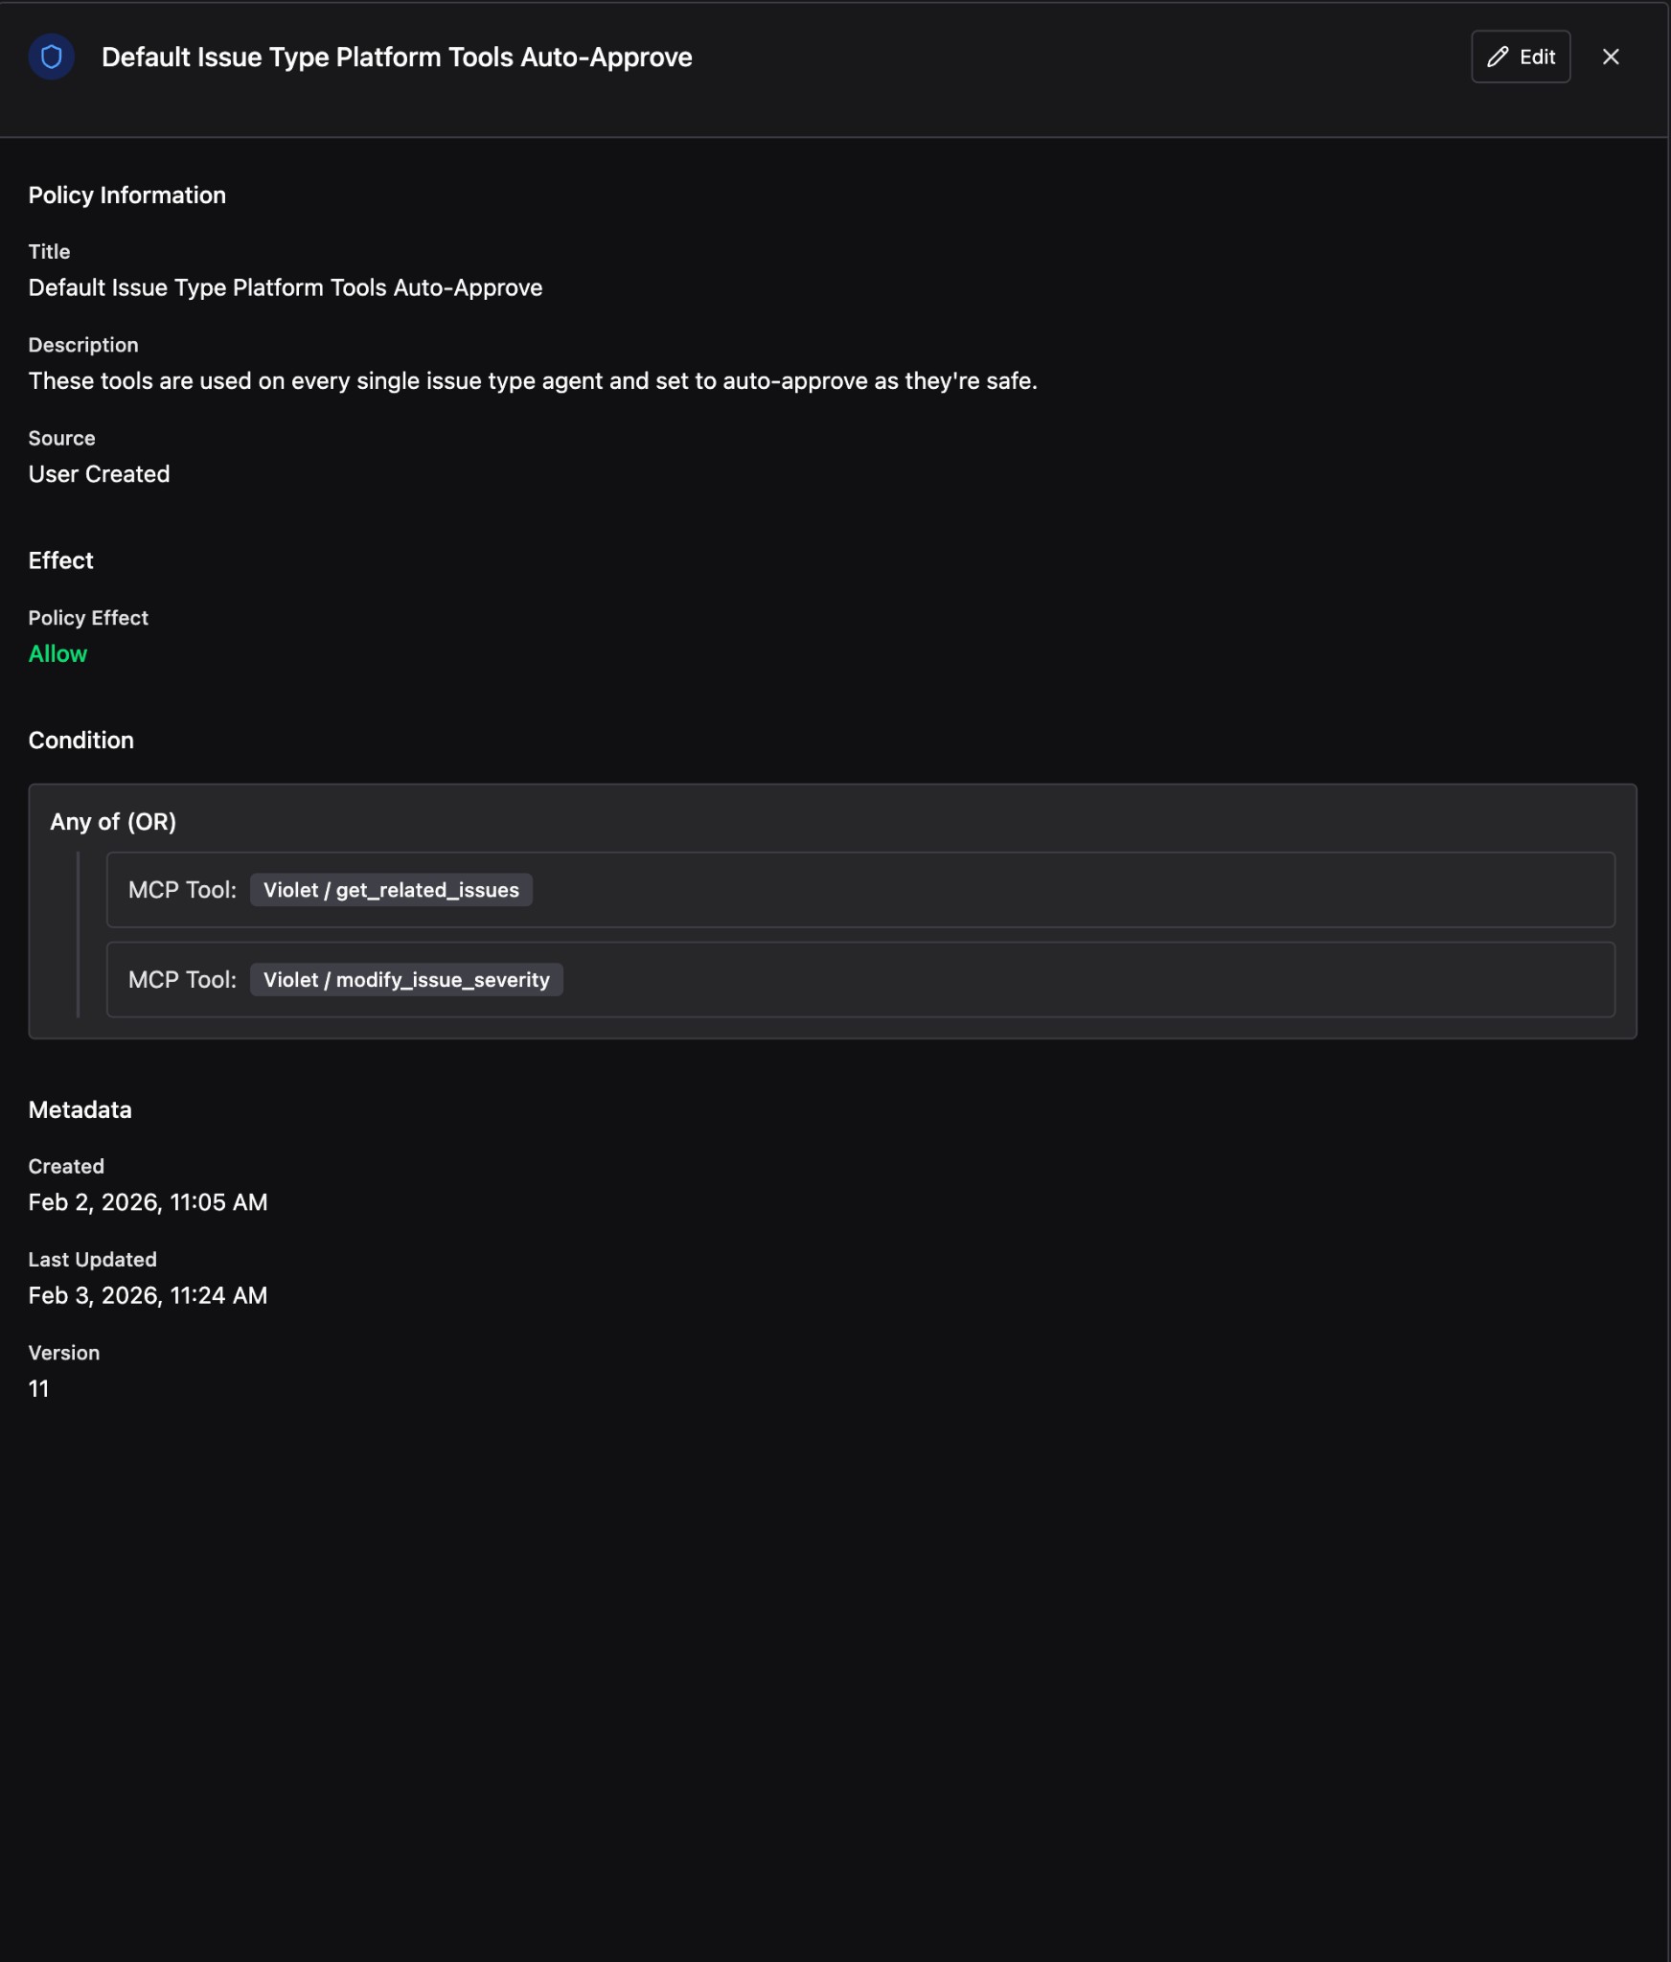Click the policy description text
Viewport: 1671px width, 1962px height.
coord(533,381)
